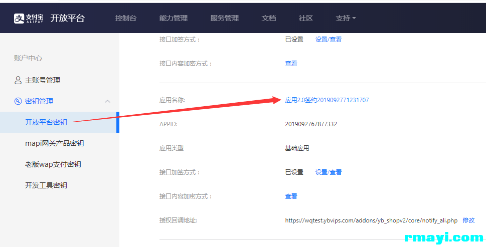Open app link 应用2.0签约2019092771231707
Screen dimensions: 486x247
pos(327,100)
